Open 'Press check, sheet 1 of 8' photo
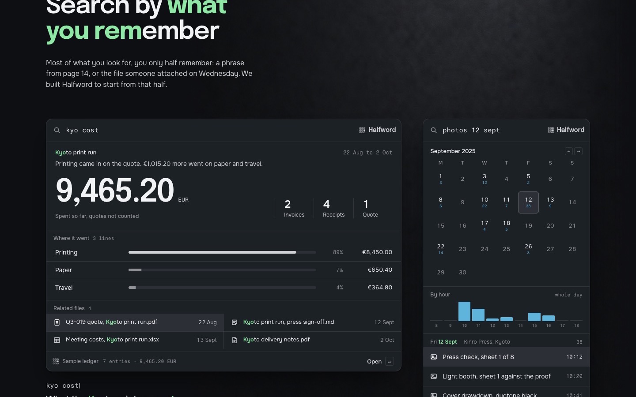 [x=506, y=357]
